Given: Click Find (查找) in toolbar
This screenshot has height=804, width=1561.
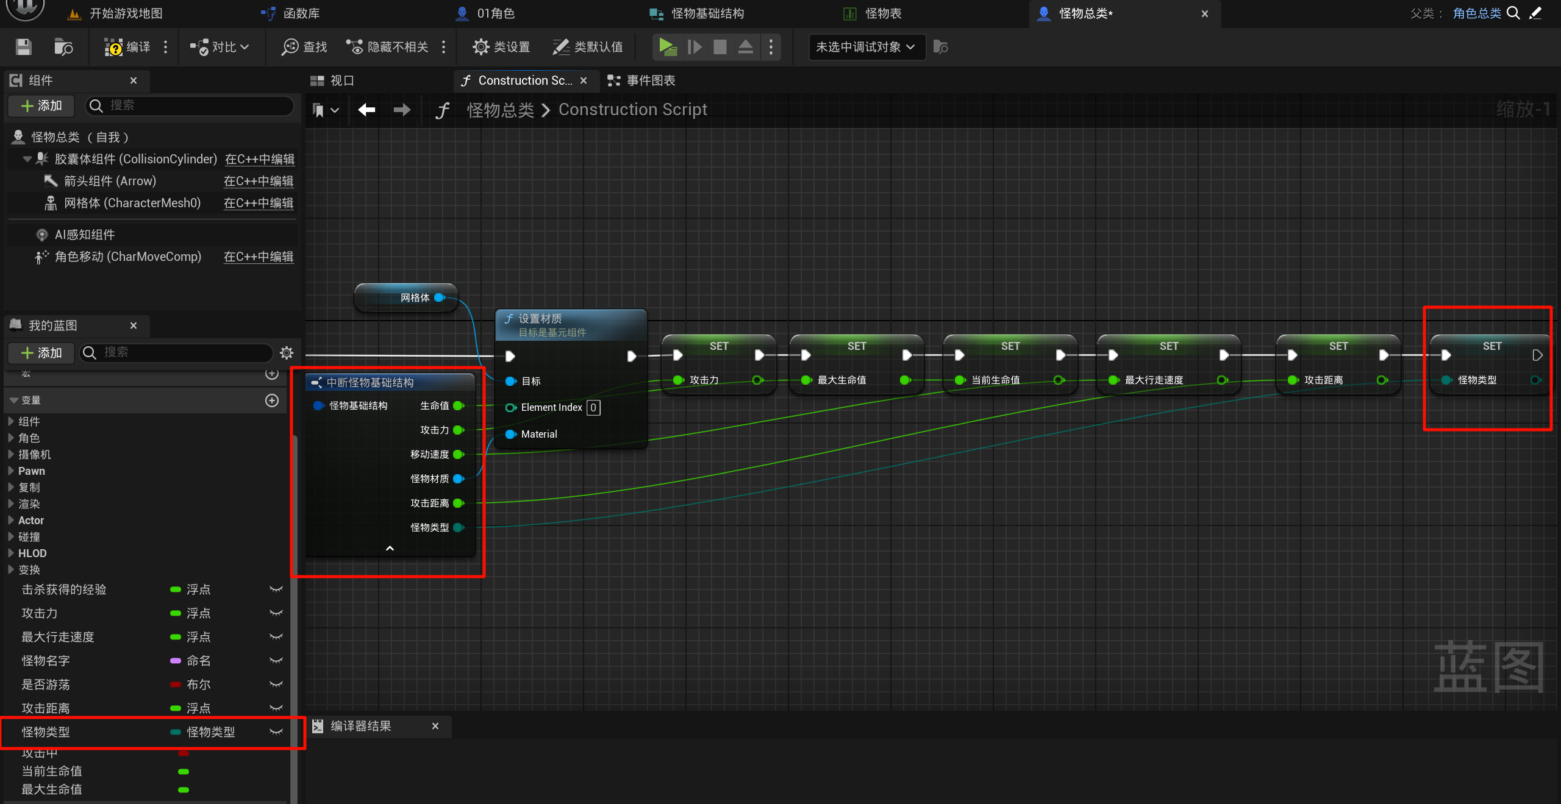Looking at the screenshot, I should tap(304, 47).
